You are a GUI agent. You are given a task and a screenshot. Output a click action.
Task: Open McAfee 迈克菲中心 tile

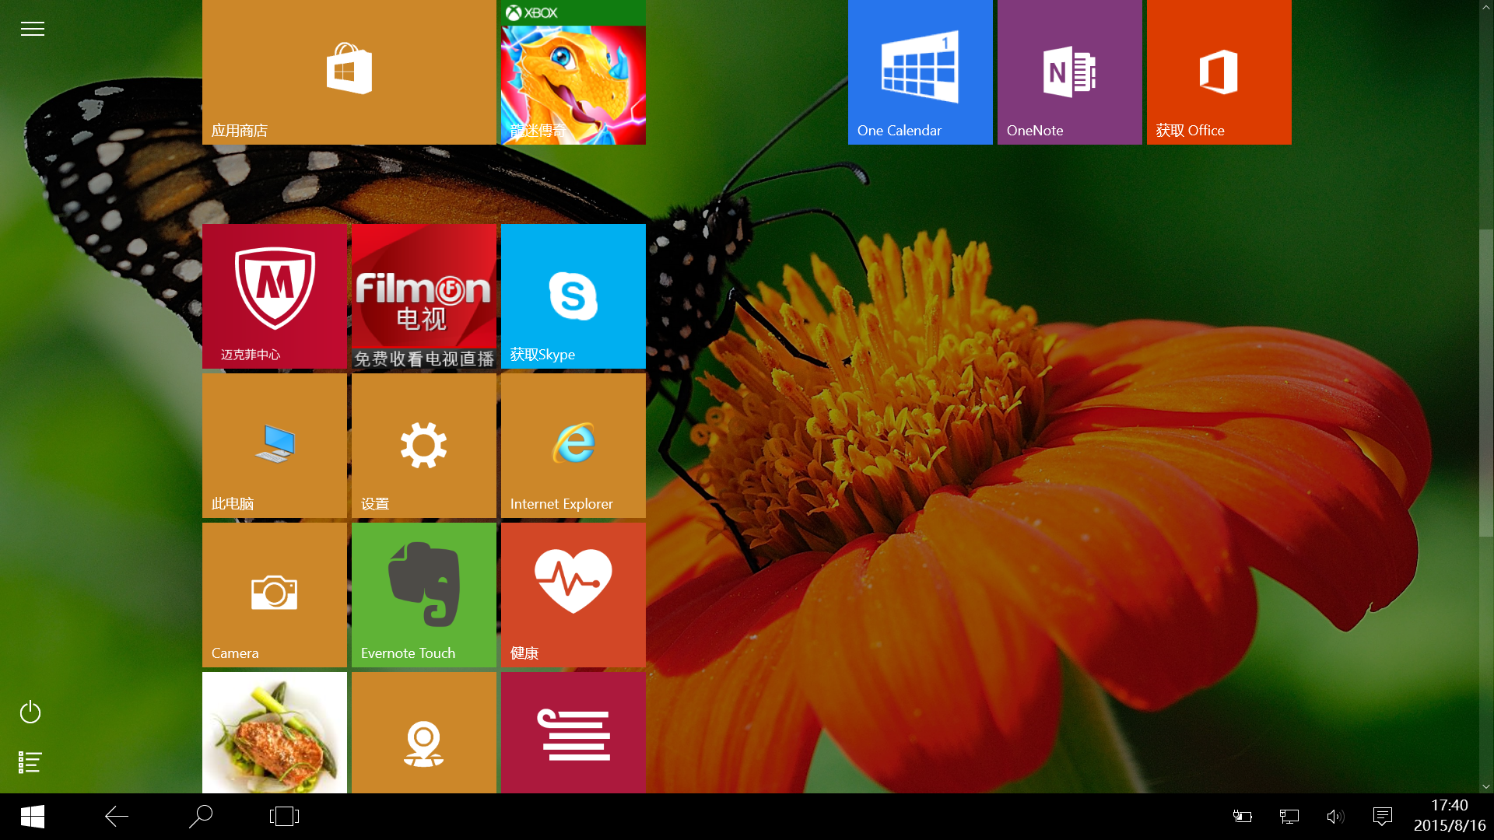coord(274,296)
